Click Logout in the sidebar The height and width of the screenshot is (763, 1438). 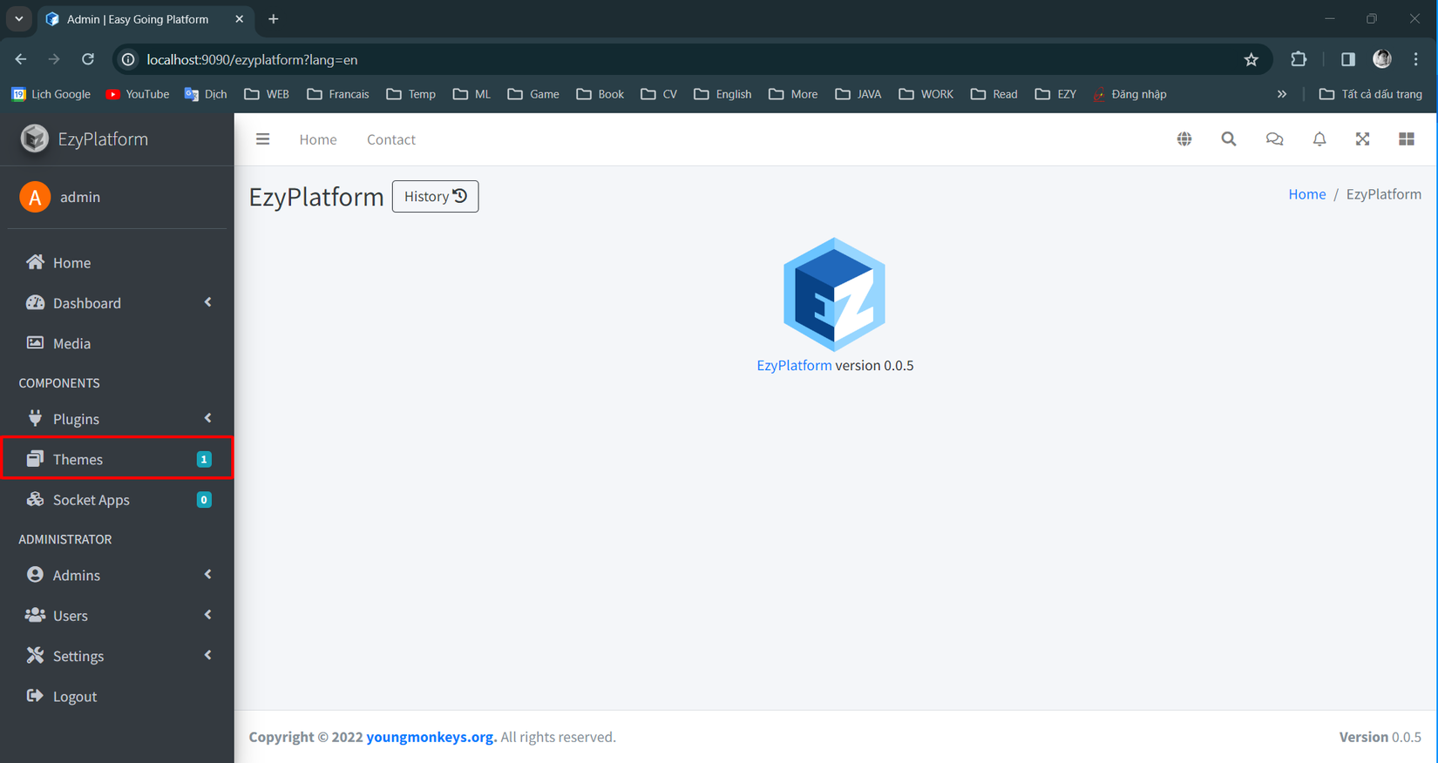(x=117, y=697)
